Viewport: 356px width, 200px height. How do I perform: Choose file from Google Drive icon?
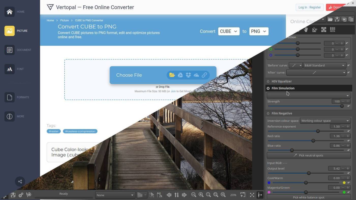point(180,75)
